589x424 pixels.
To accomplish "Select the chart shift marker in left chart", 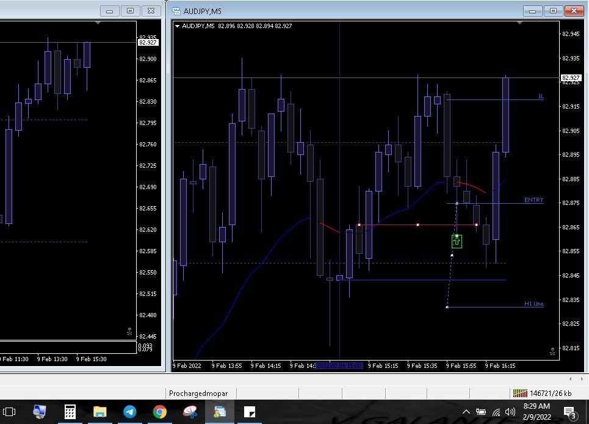I will click(98, 23).
